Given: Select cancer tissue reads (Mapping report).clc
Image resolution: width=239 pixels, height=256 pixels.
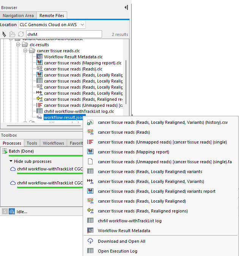Looking at the screenshot, I should click(x=83, y=63).
